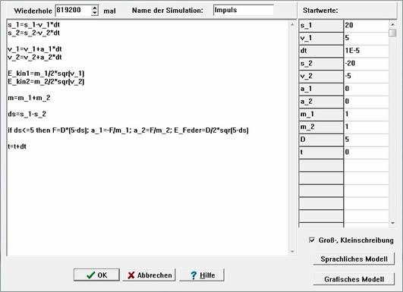Viewport: 403px width, 292px height.
Task: Select the a_2 start value 0
Action: (367, 102)
